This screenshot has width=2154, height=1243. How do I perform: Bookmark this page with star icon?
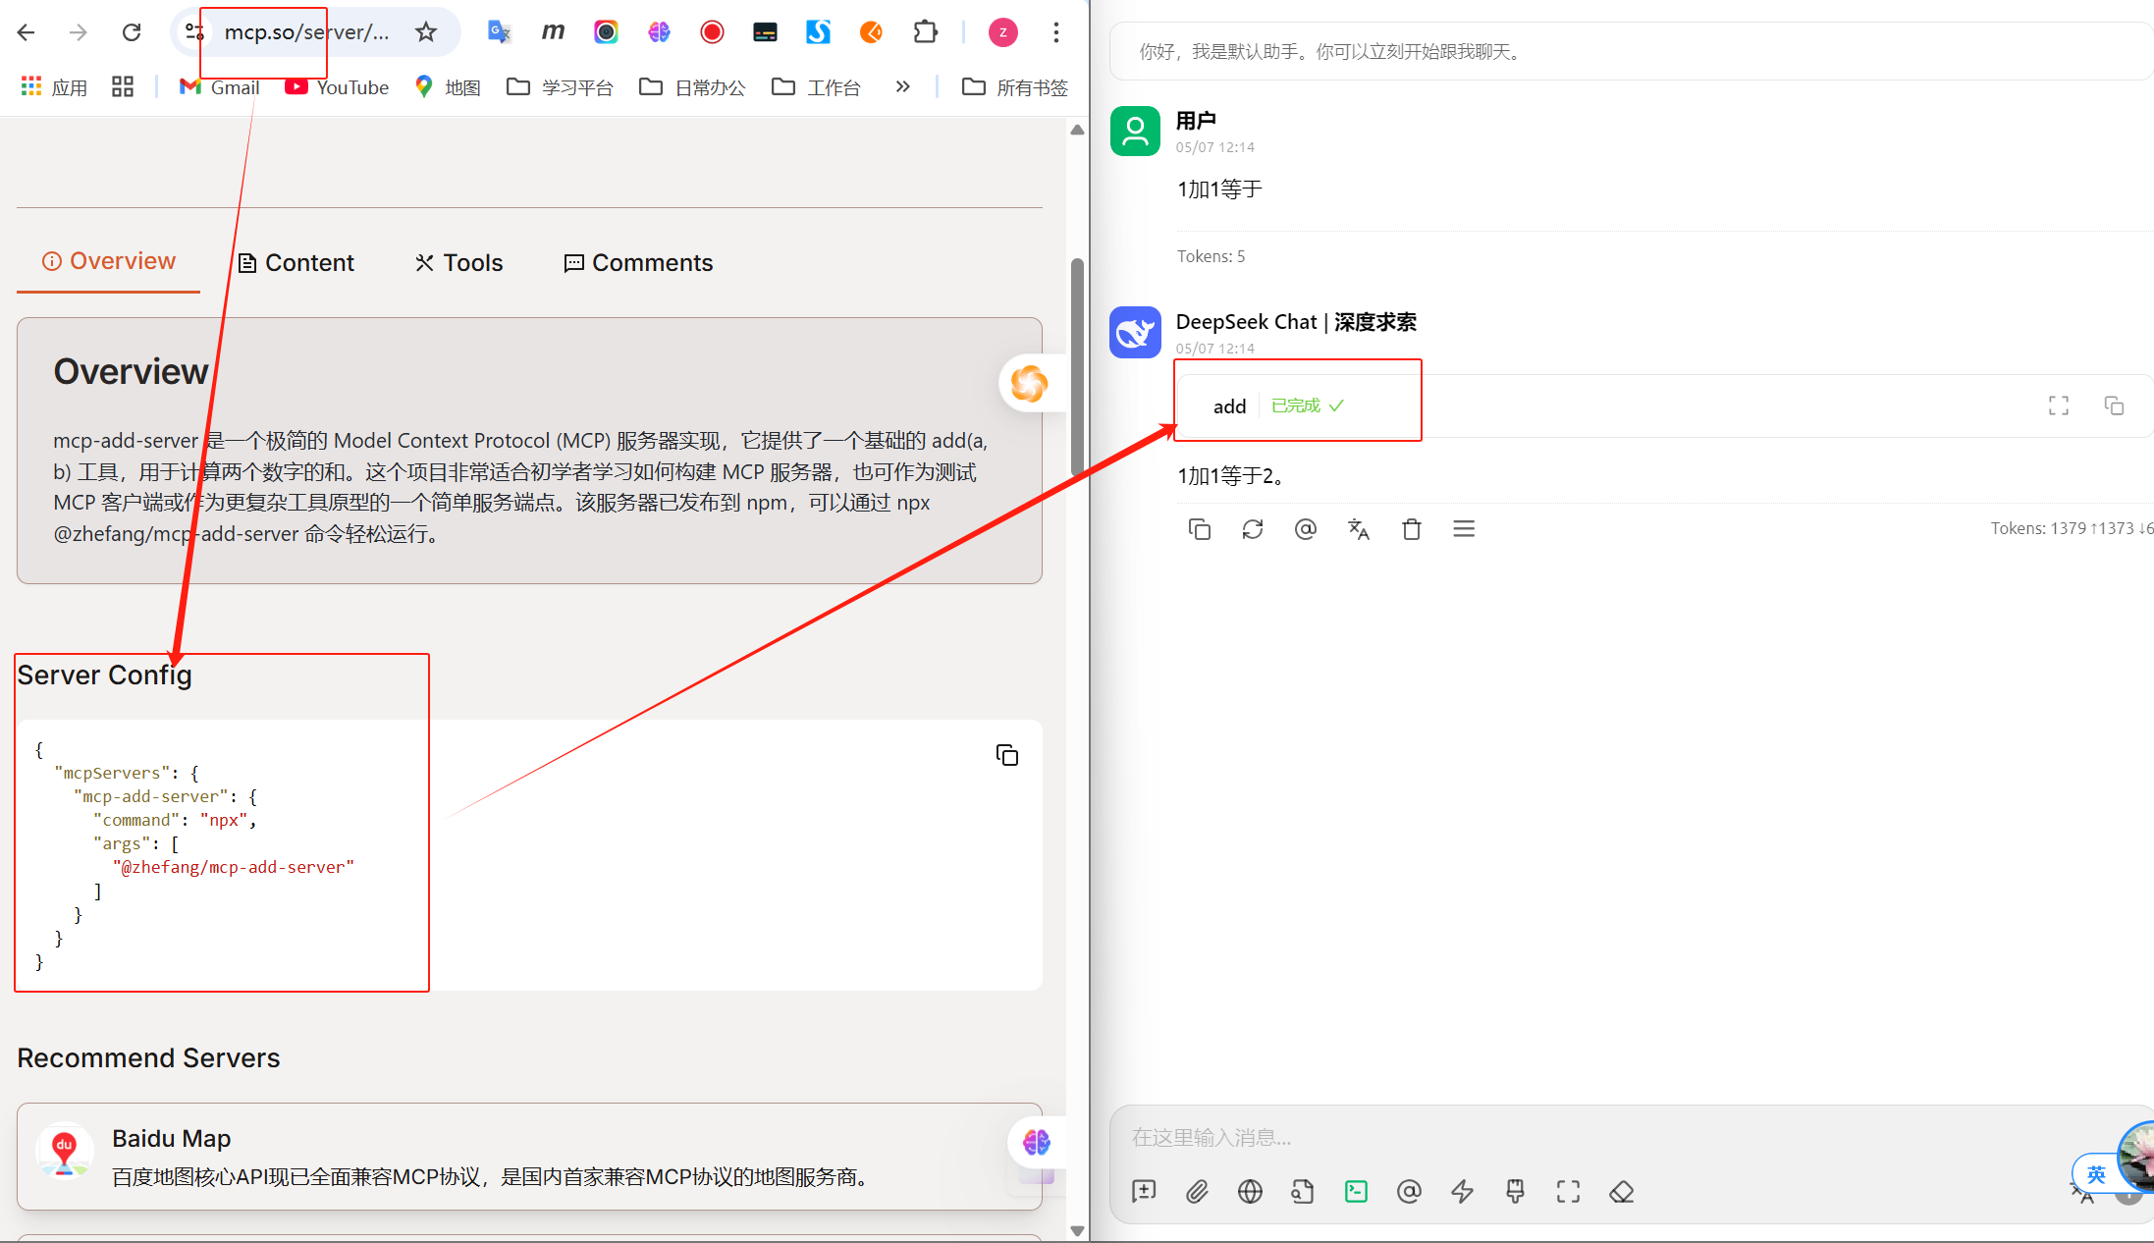(425, 32)
